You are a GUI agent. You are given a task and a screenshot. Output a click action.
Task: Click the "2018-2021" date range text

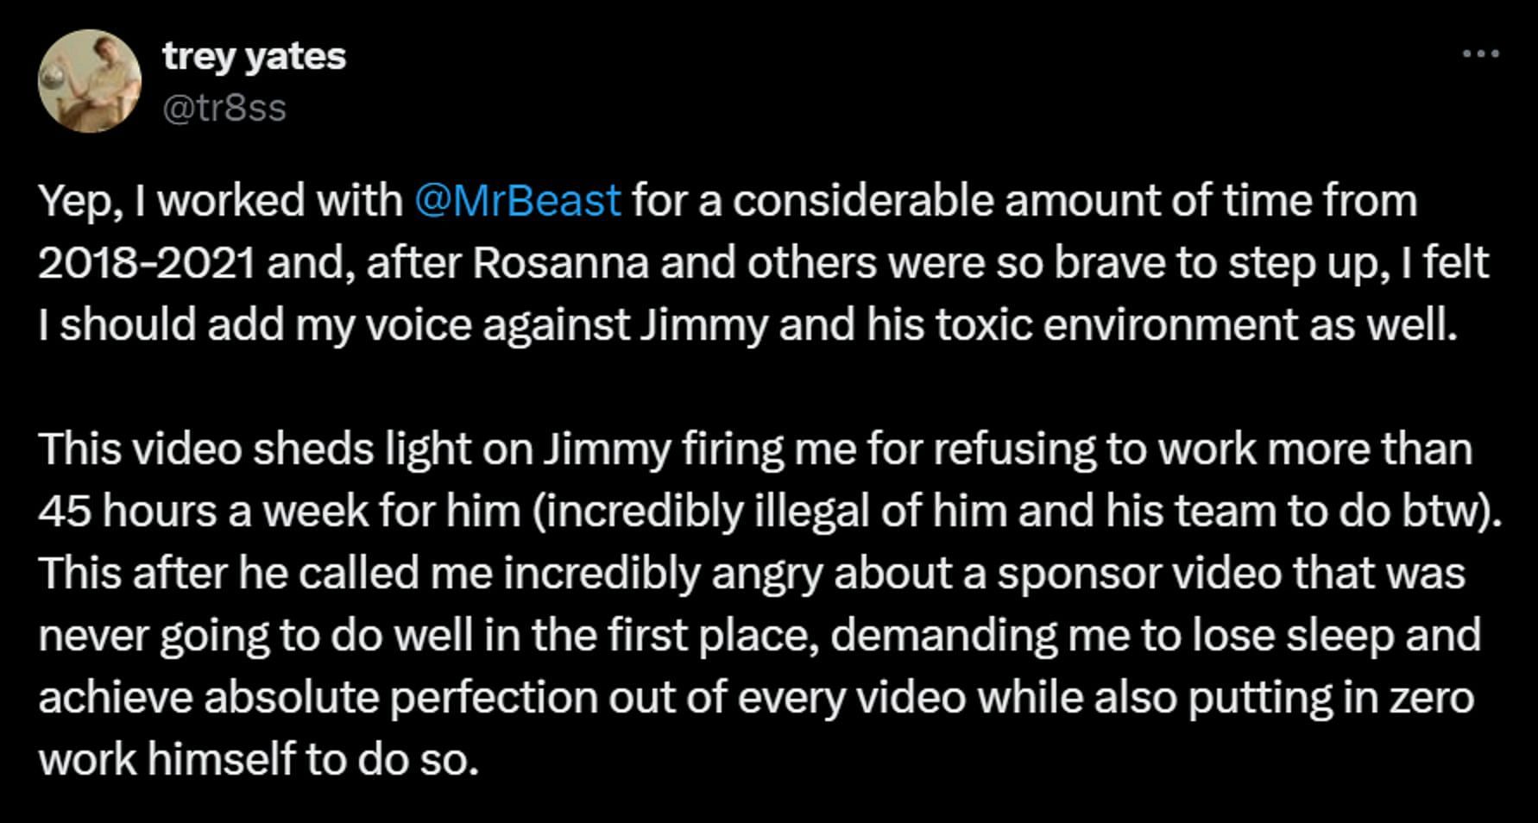tap(147, 263)
